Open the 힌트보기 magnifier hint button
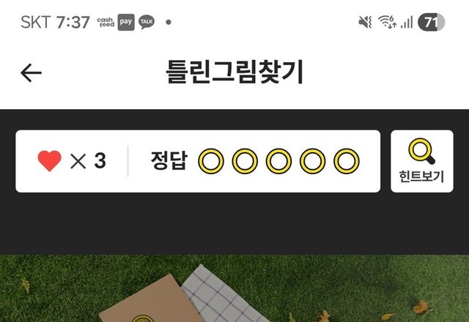The width and height of the screenshot is (469, 322). 422,161
